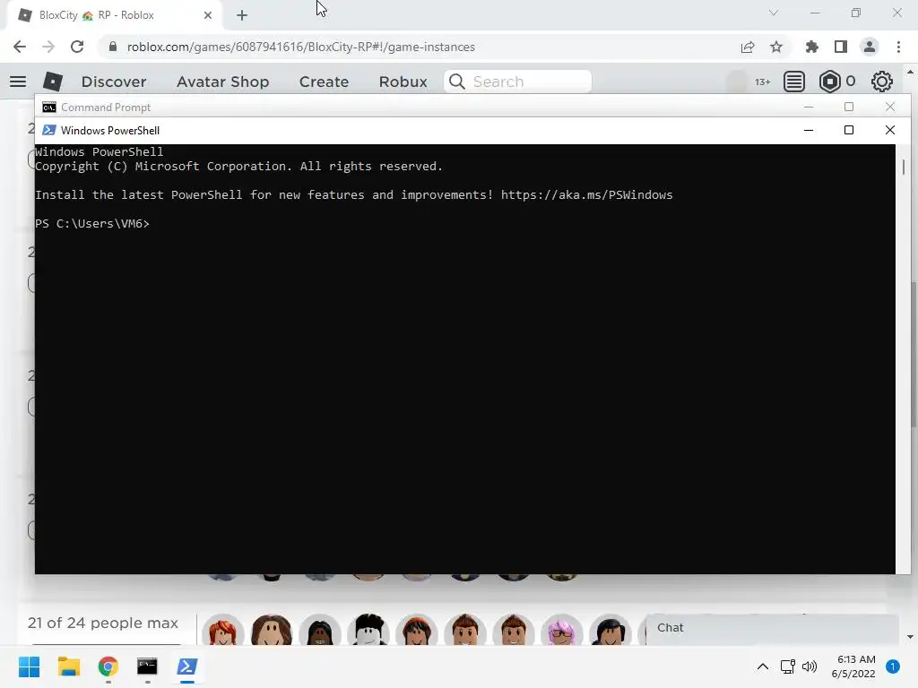Minimize the Command Prompt window
Image resolution: width=918 pixels, height=688 pixels.
809,107
